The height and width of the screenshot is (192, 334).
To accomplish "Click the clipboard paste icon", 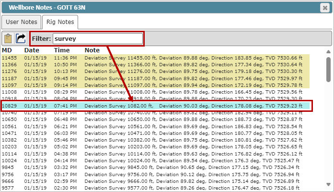I will click(x=8, y=38).
